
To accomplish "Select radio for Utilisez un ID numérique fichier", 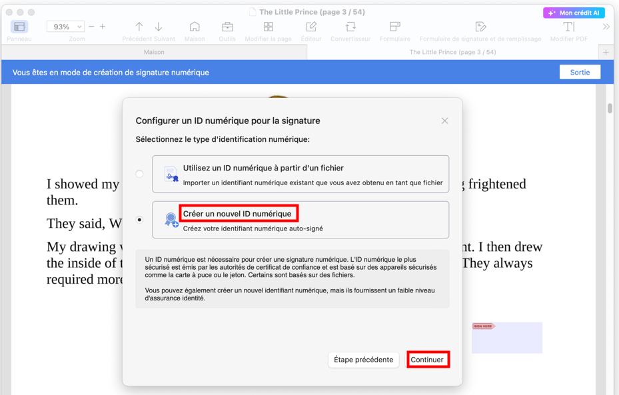I will (x=139, y=173).
